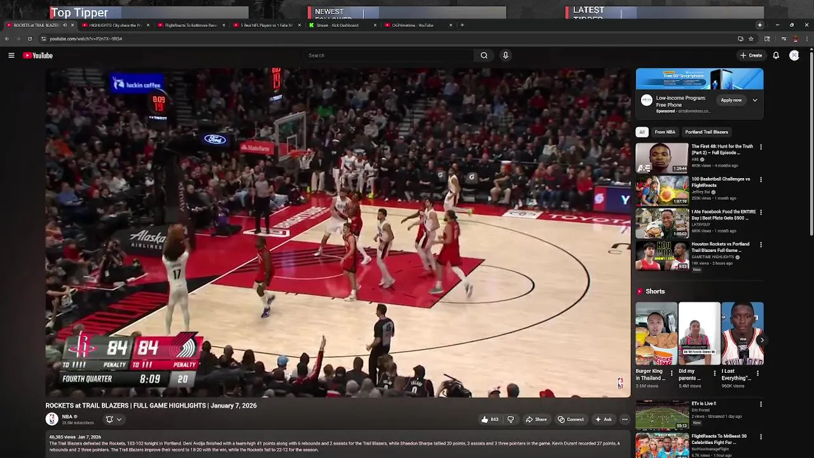The height and width of the screenshot is (458, 814).
Task: Click the page vertical scrollbar
Action: click(811, 143)
